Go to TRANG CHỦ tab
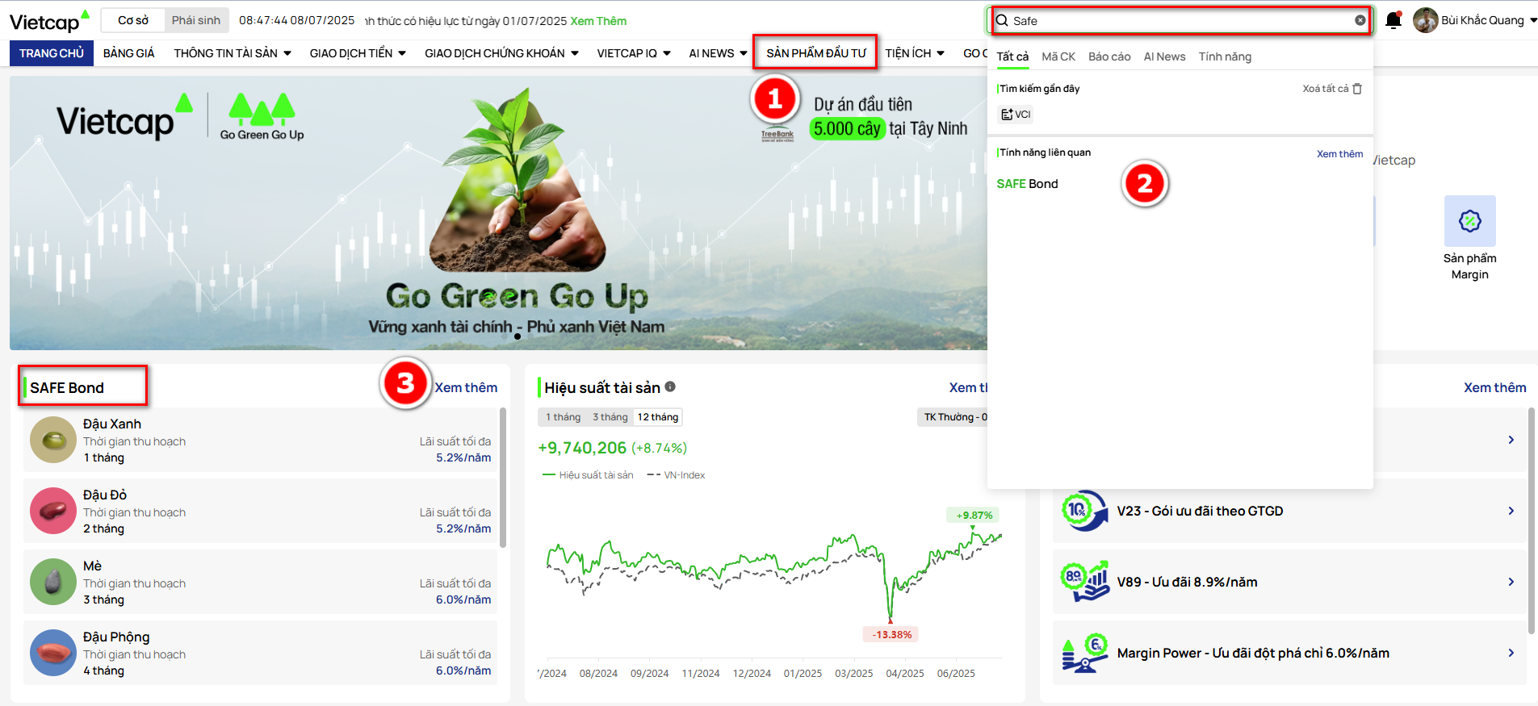The image size is (1538, 706). (52, 53)
